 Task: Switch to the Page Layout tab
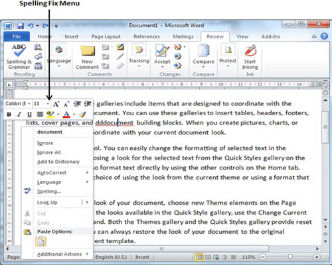pos(106,36)
